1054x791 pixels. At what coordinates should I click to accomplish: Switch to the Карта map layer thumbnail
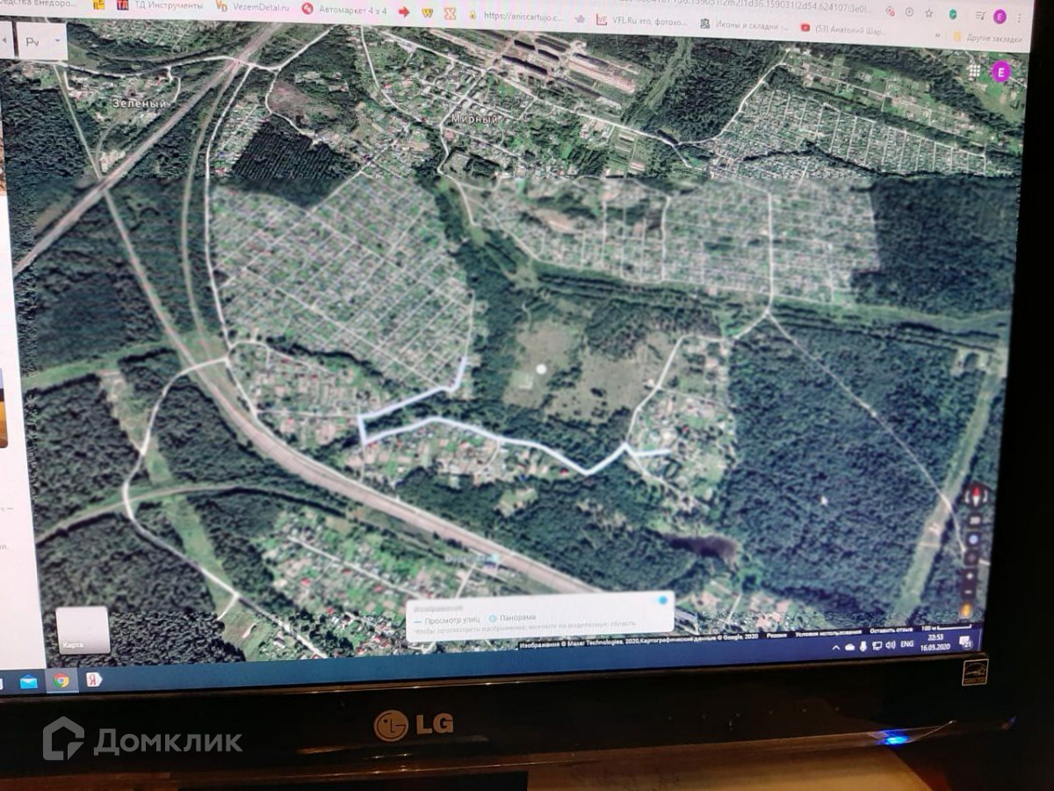tap(83, 630)
